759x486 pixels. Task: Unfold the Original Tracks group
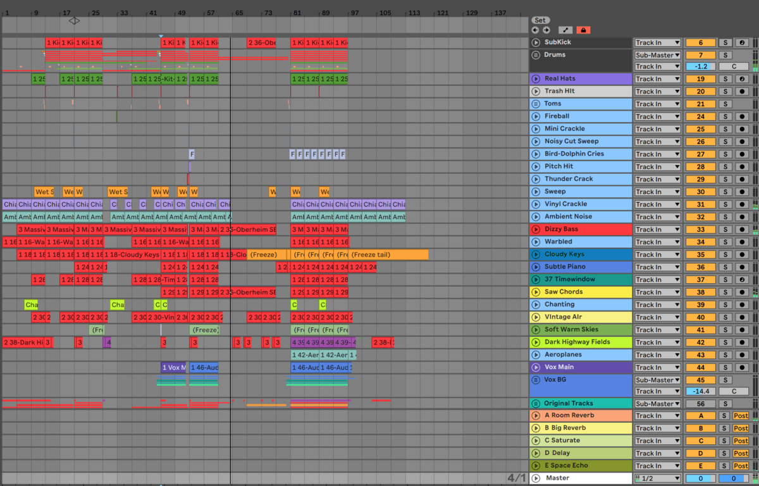536,403
